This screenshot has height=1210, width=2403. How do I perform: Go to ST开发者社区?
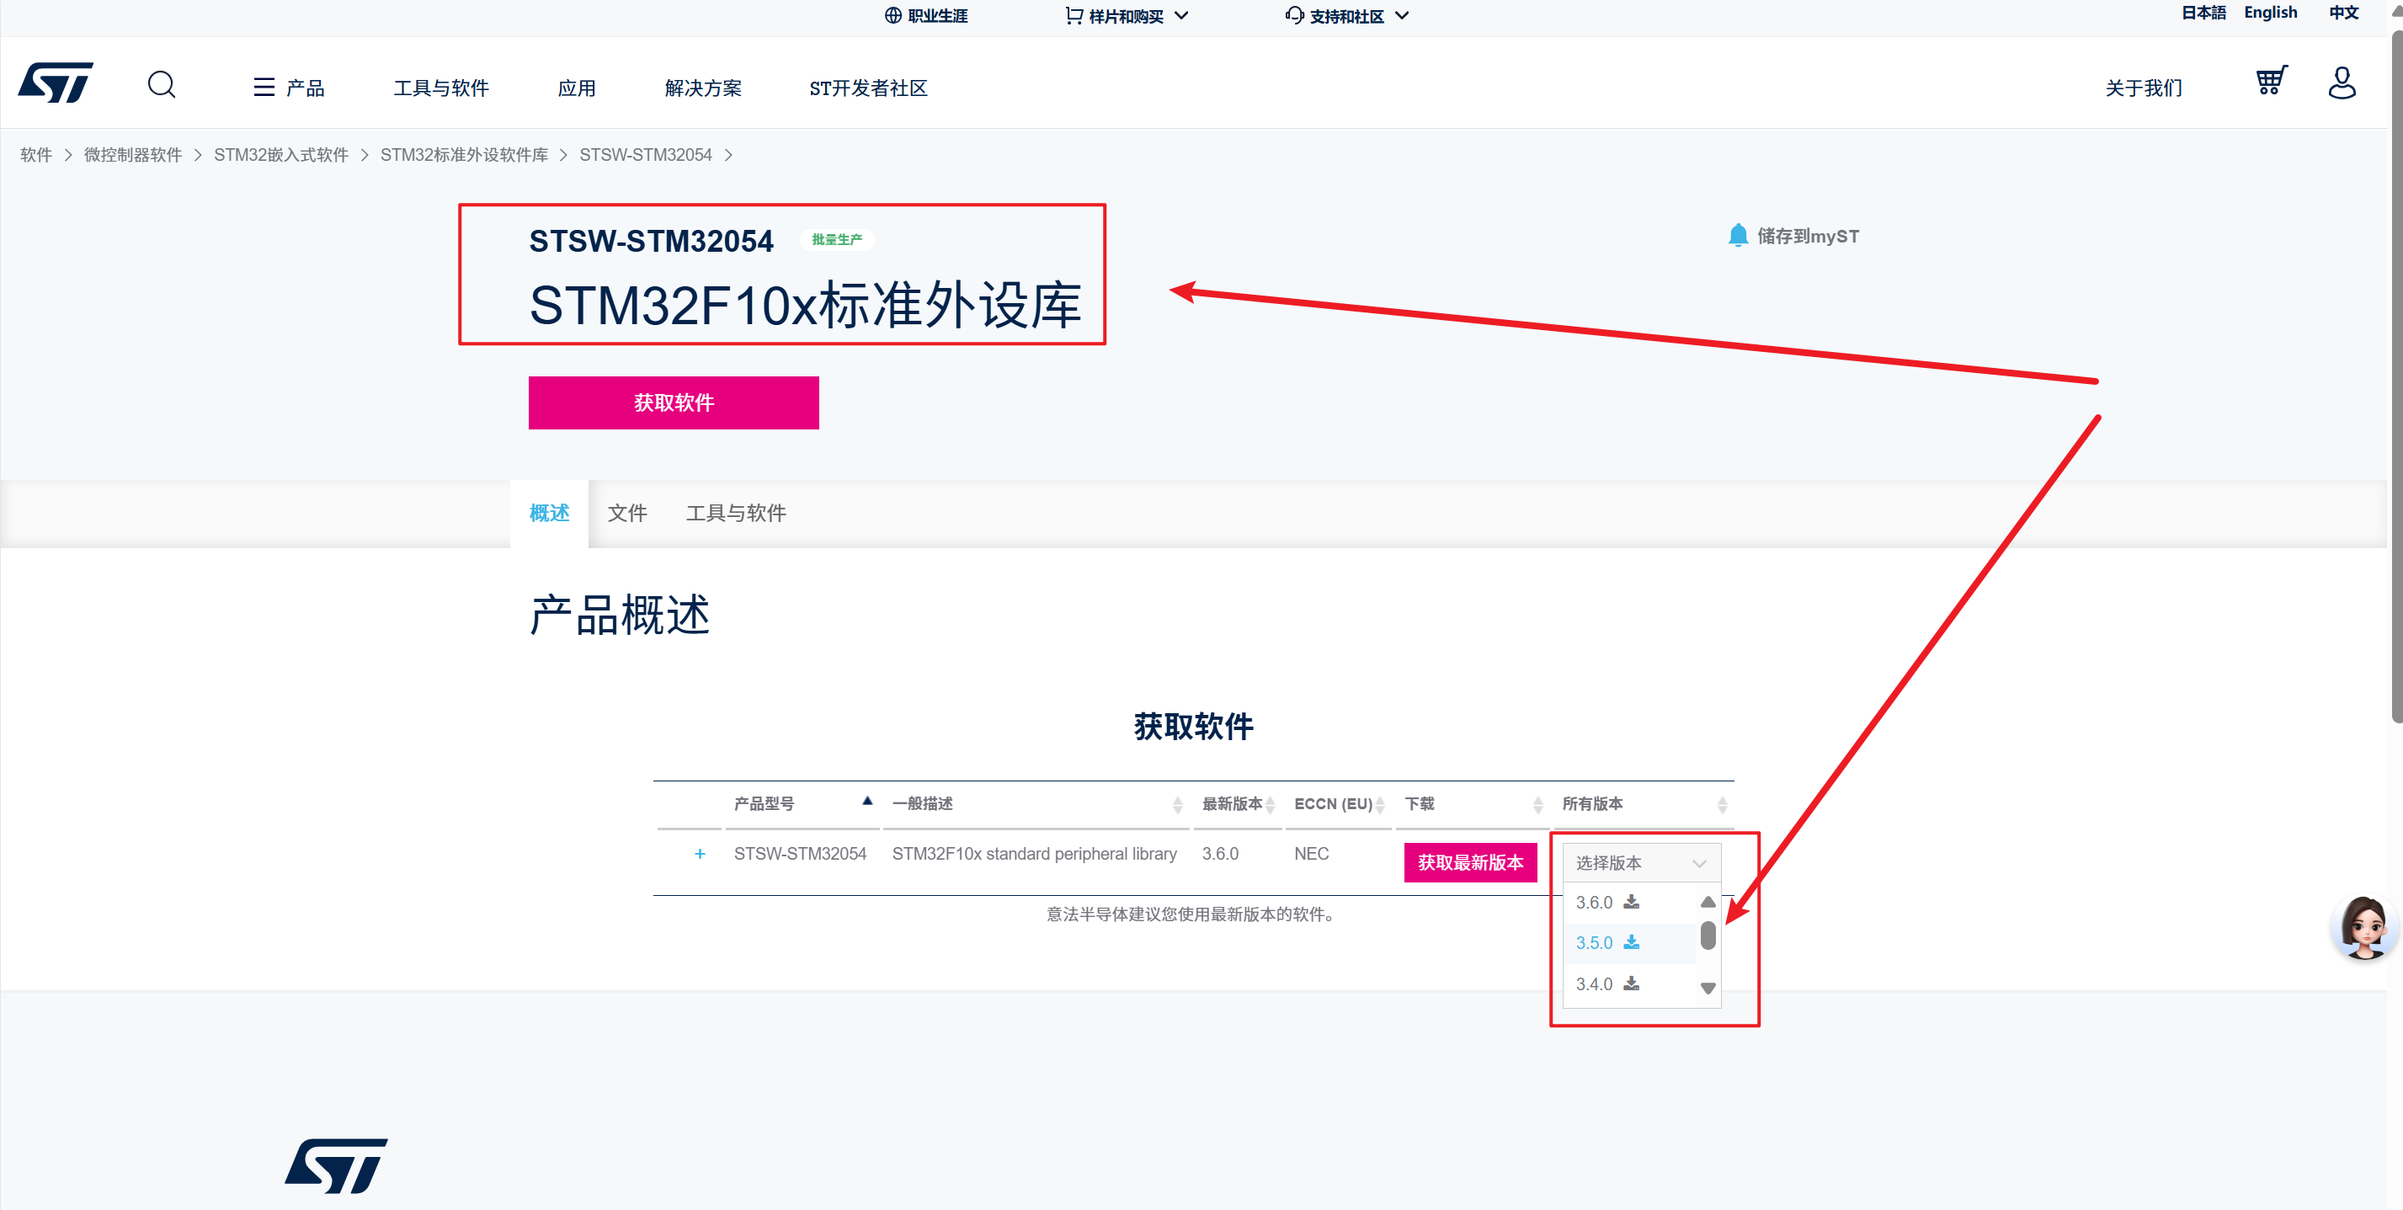867,88
